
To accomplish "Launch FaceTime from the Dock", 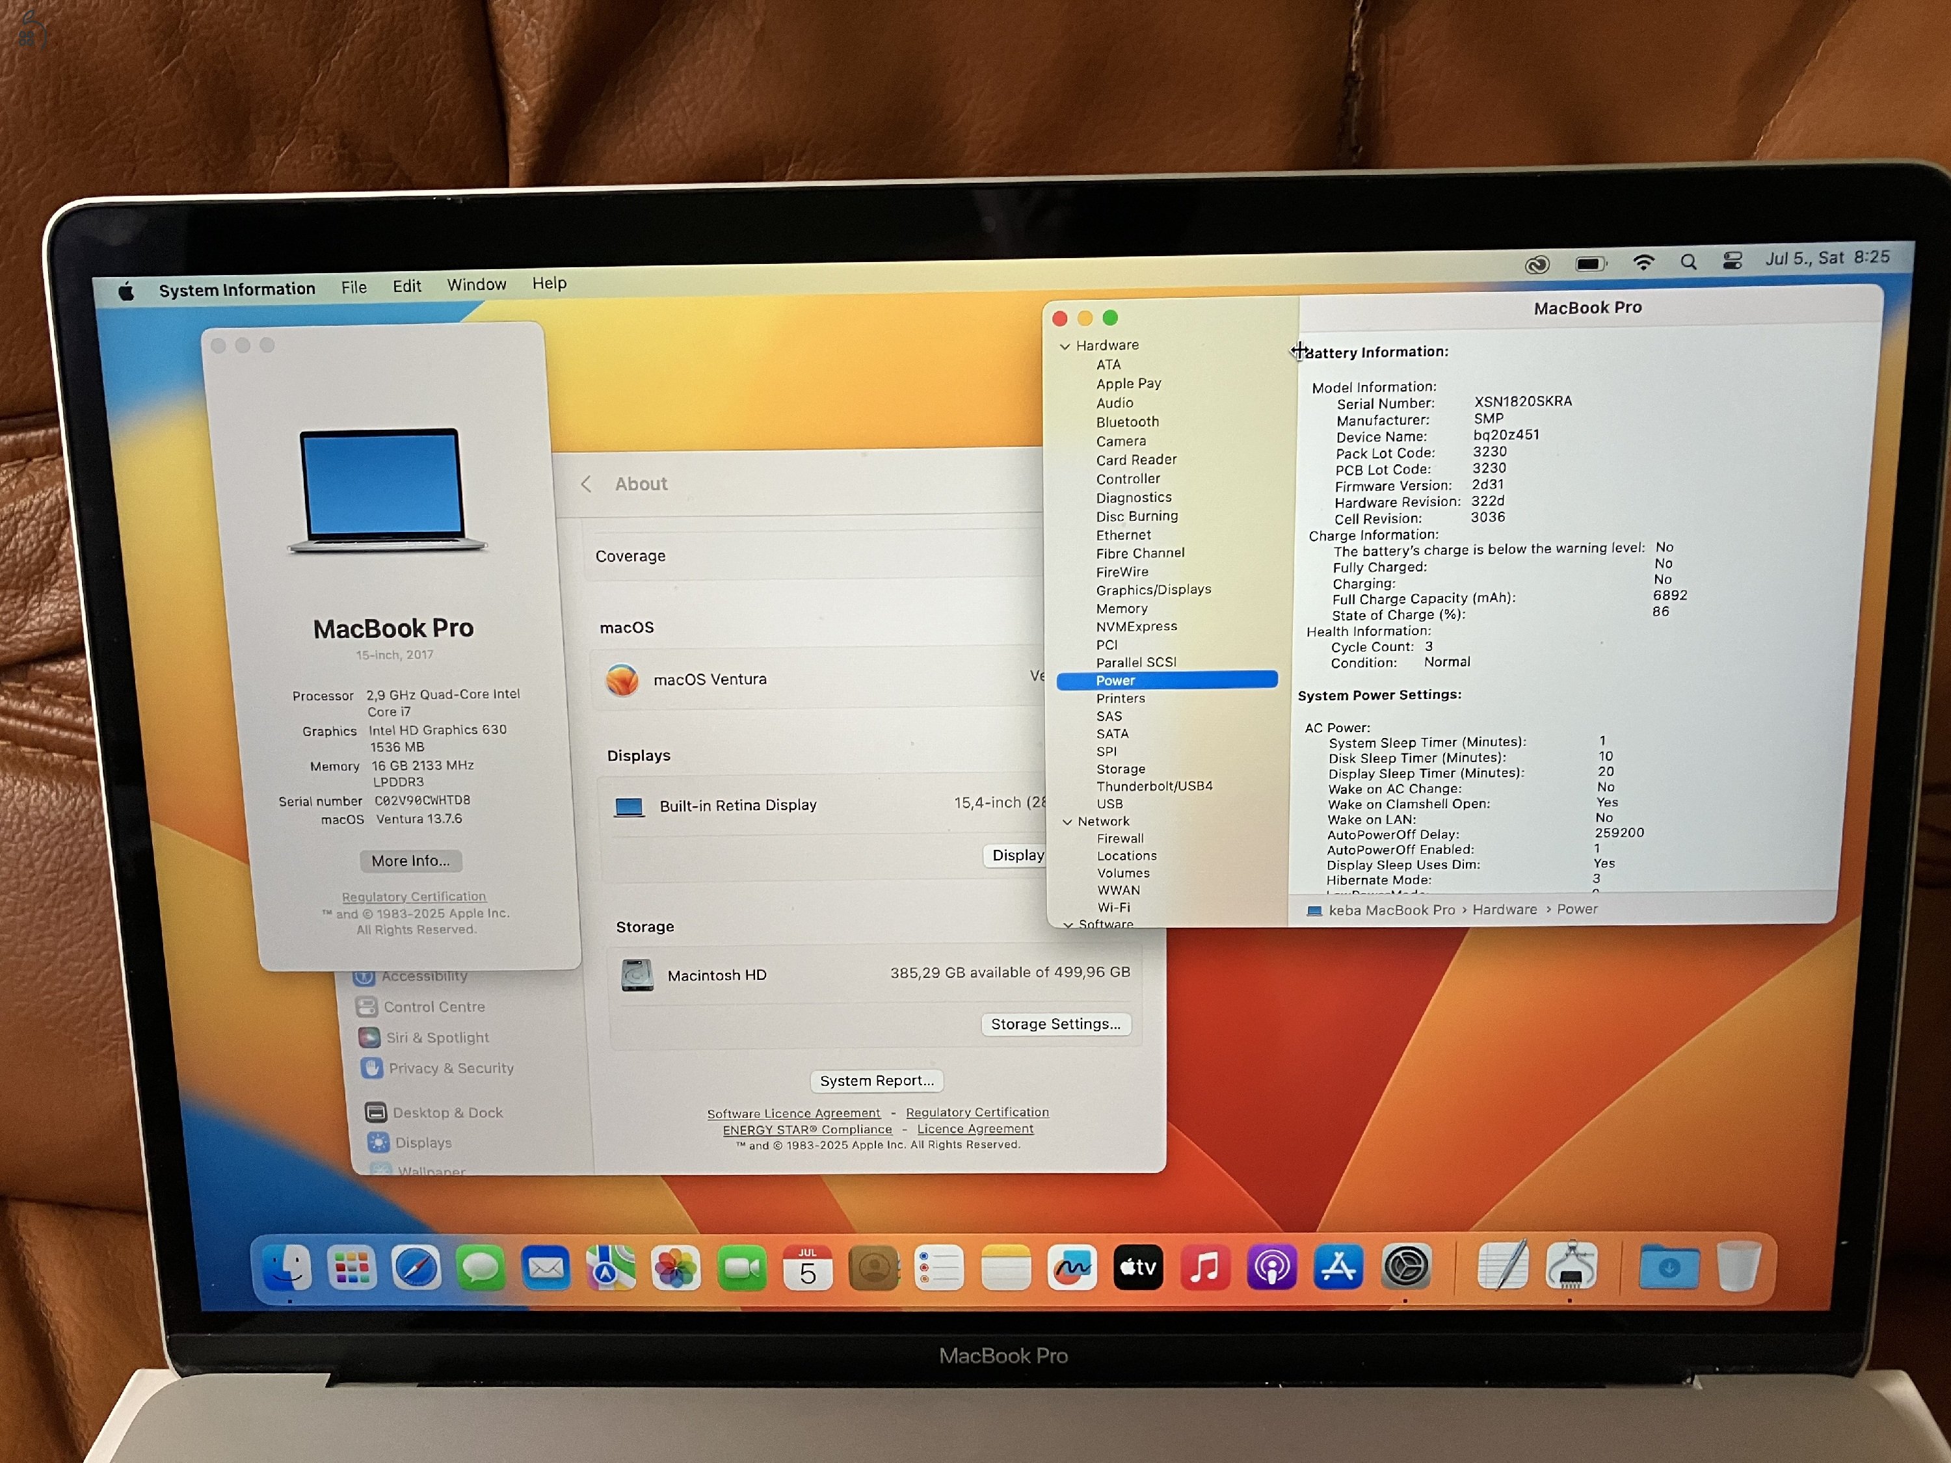I will click(x=742, y=1269).
